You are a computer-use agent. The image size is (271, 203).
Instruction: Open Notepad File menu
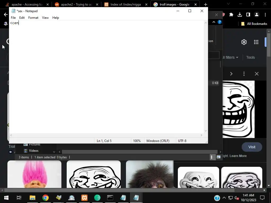pos(13,18)
